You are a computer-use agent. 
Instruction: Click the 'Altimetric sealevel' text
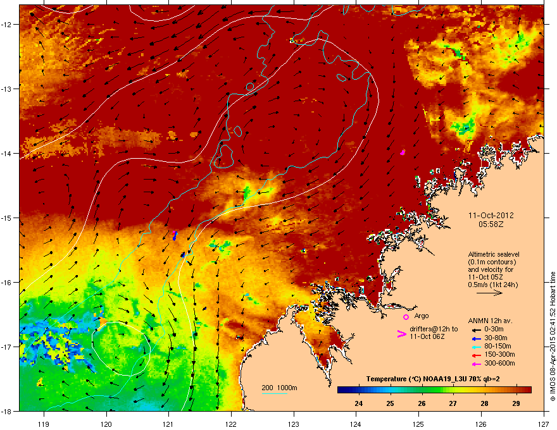(494, 254)
